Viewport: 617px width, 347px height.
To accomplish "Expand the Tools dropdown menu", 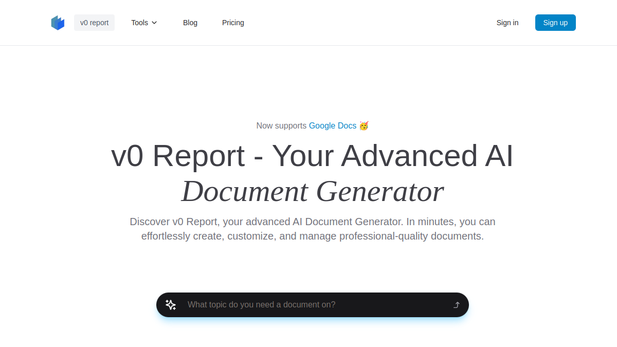I will pos(144,23).
